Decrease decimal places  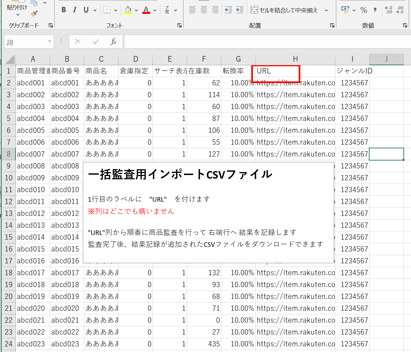click(x=400, y=10)
